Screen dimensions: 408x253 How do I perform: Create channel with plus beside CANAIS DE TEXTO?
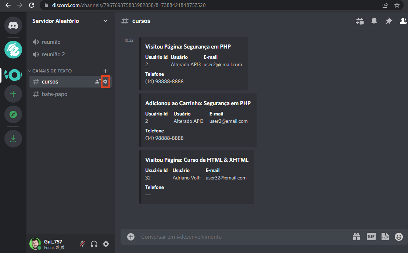click(x=105, y=71)
